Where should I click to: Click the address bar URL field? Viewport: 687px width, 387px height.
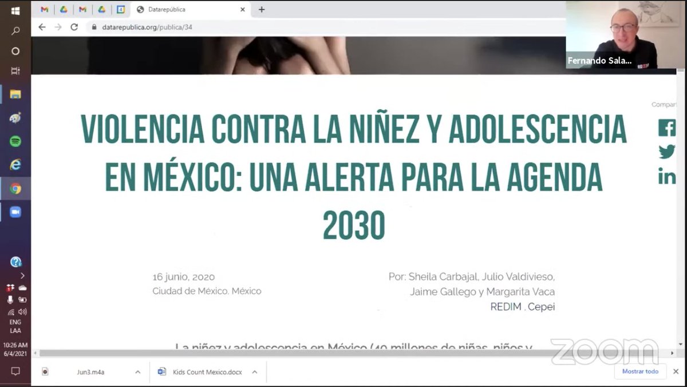point(326,27)
